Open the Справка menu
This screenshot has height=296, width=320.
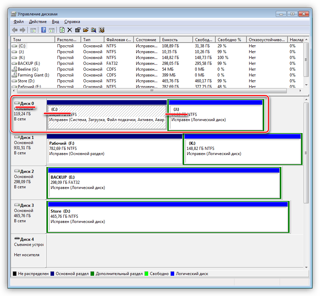point(72,22)
